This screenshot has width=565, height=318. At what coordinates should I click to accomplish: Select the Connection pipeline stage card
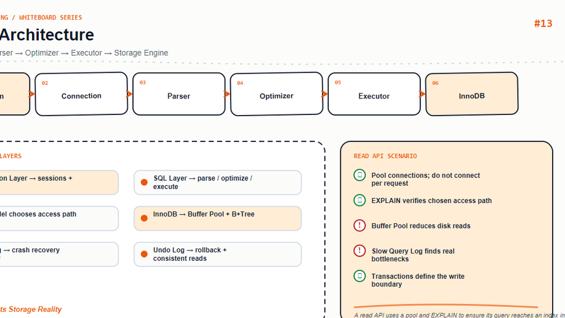coord(81,94)
